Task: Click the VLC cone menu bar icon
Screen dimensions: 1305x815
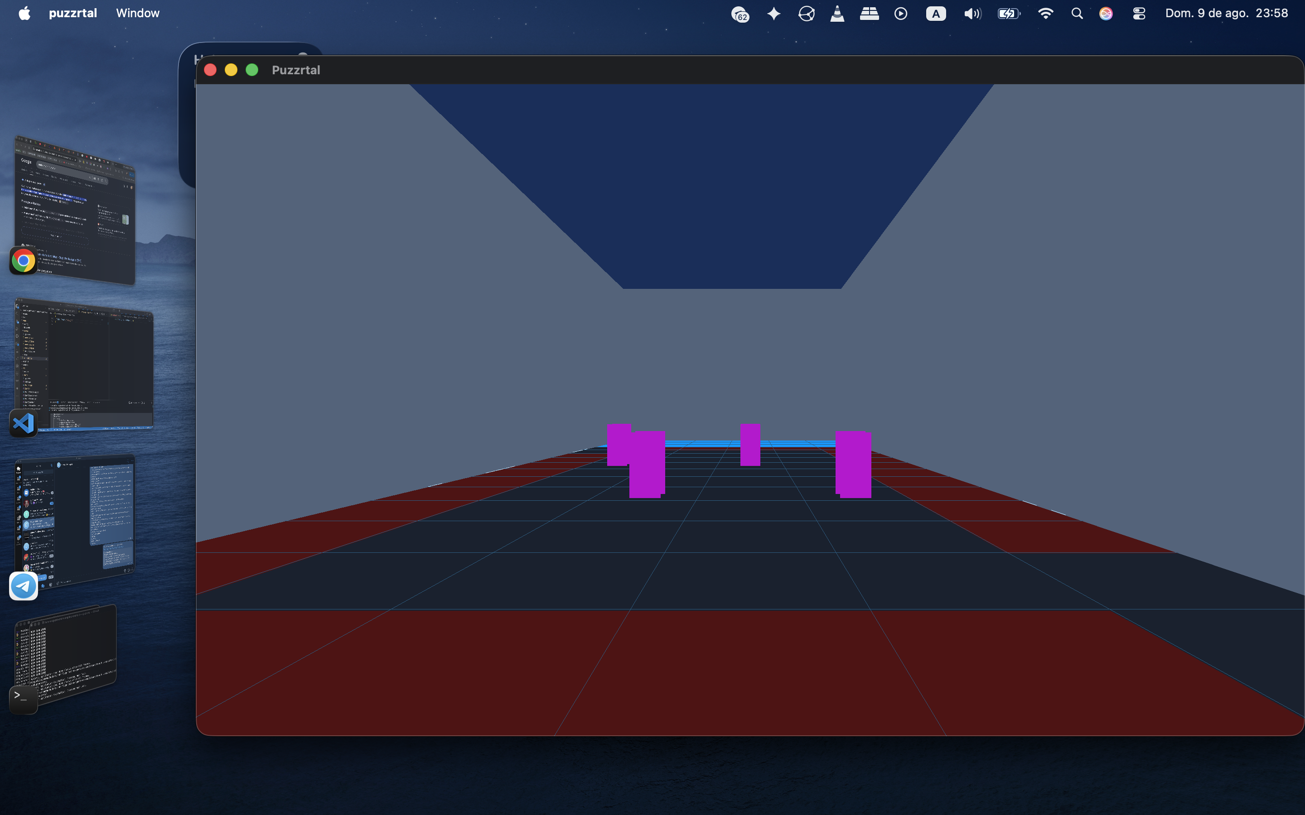Action: (x=837, y=14)
